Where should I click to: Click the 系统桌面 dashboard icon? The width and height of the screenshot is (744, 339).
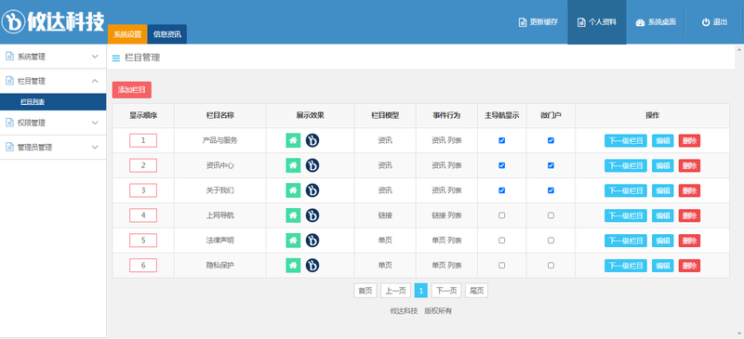point(640,22)
